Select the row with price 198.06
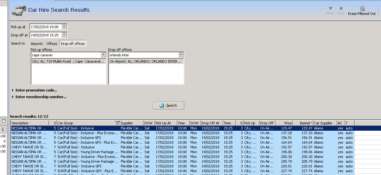The image size is (381, 175). (x=182, y=152)
